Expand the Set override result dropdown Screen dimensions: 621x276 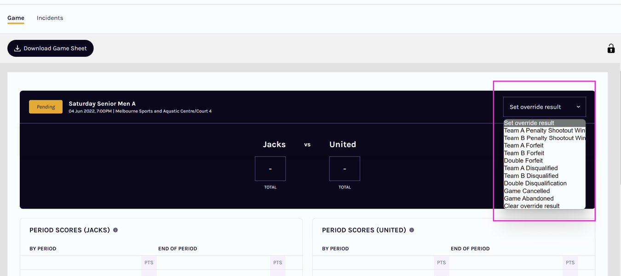pos(544,107)
